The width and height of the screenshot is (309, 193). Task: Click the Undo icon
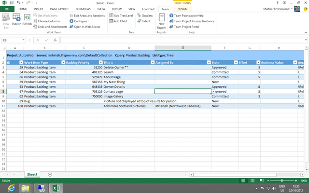[18, 3]
